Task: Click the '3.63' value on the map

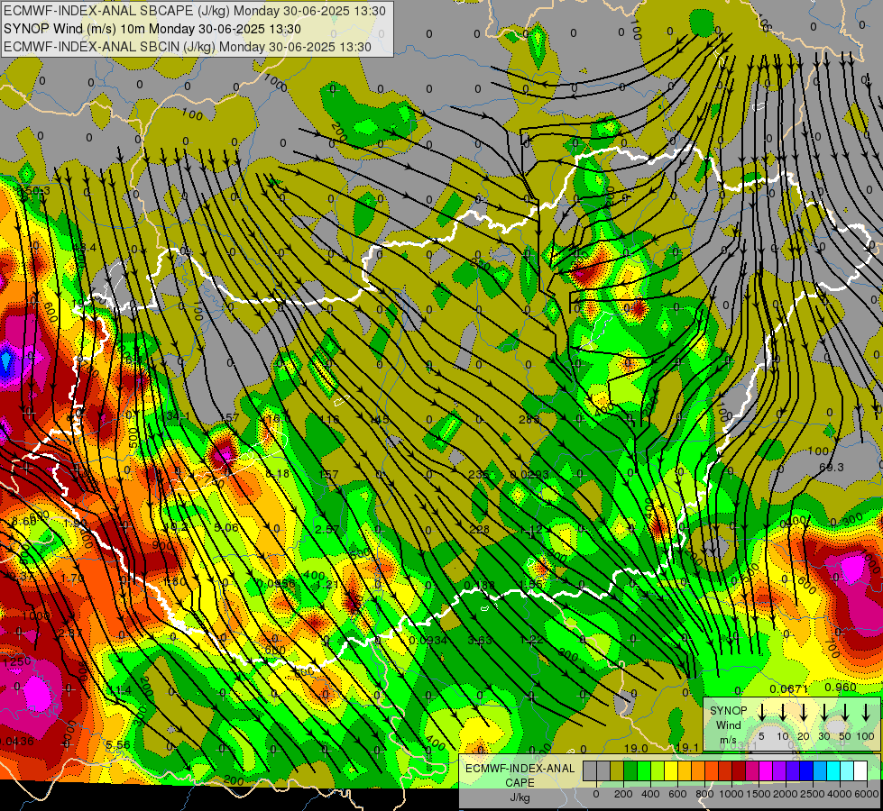Action: [480, 640]
